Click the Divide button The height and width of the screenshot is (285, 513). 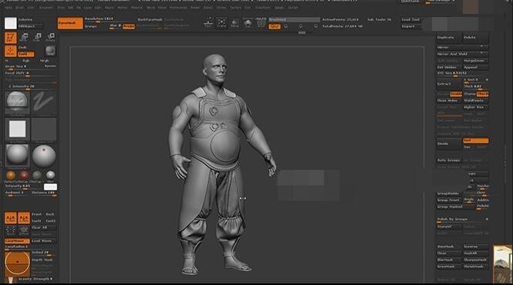pyautogui.click(x=449, y=144)
